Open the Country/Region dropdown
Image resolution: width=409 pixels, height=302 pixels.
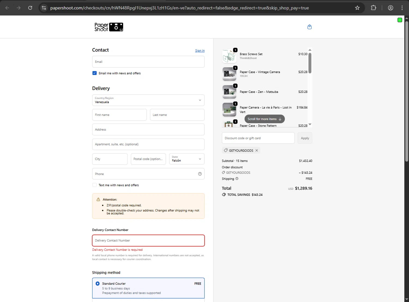pyautogui.click(x=148, y=100)
